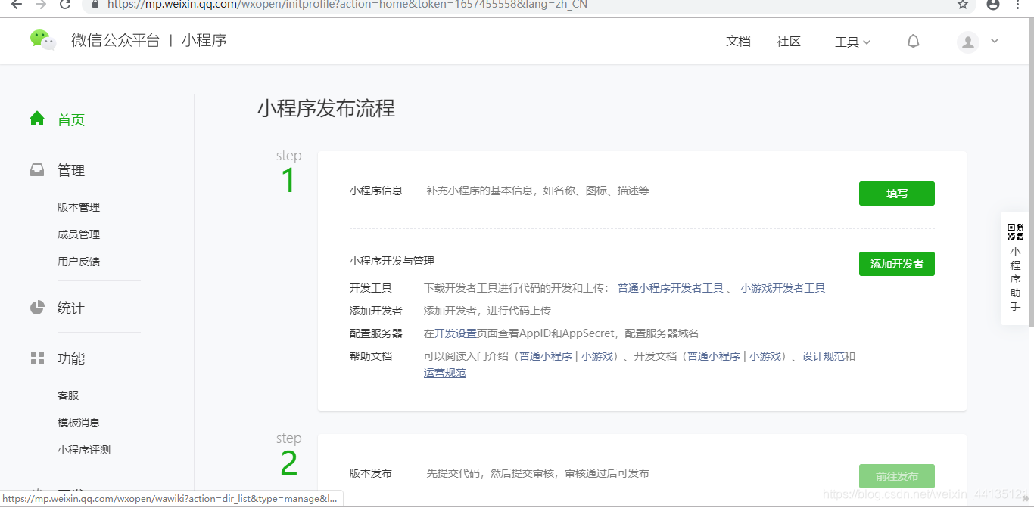Open the 开发设置 link

456,333
